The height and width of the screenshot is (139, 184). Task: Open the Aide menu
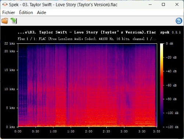[x=42, y=13]
